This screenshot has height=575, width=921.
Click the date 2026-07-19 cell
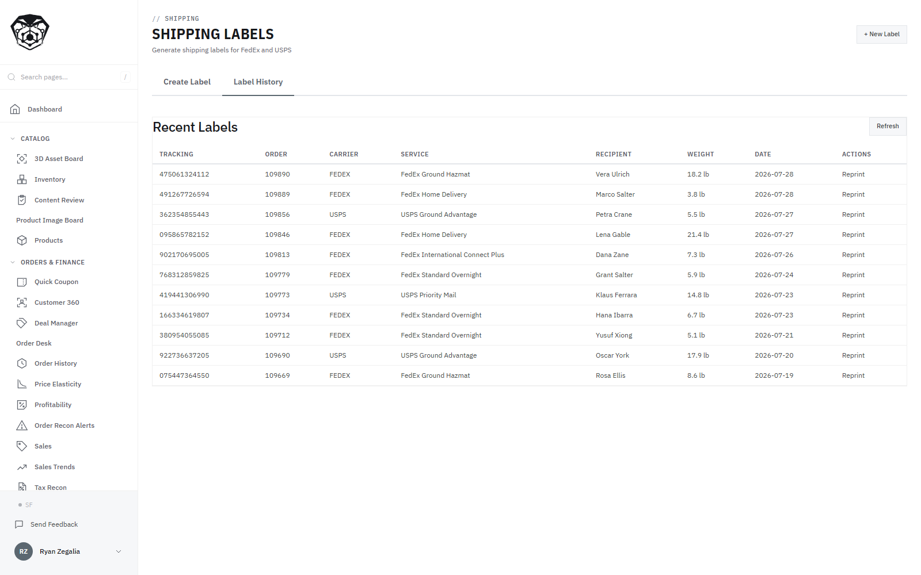[x=774, y=375]
